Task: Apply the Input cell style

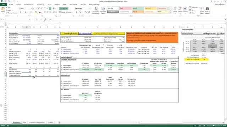Action: pos(138,12)
